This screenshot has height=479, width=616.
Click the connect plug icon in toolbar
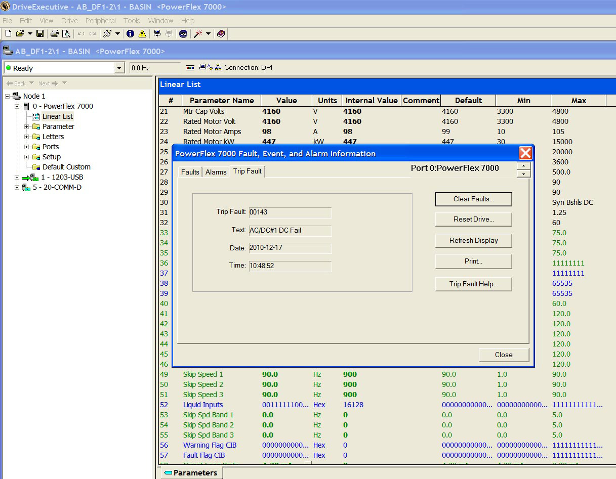(x=107, y=34)
